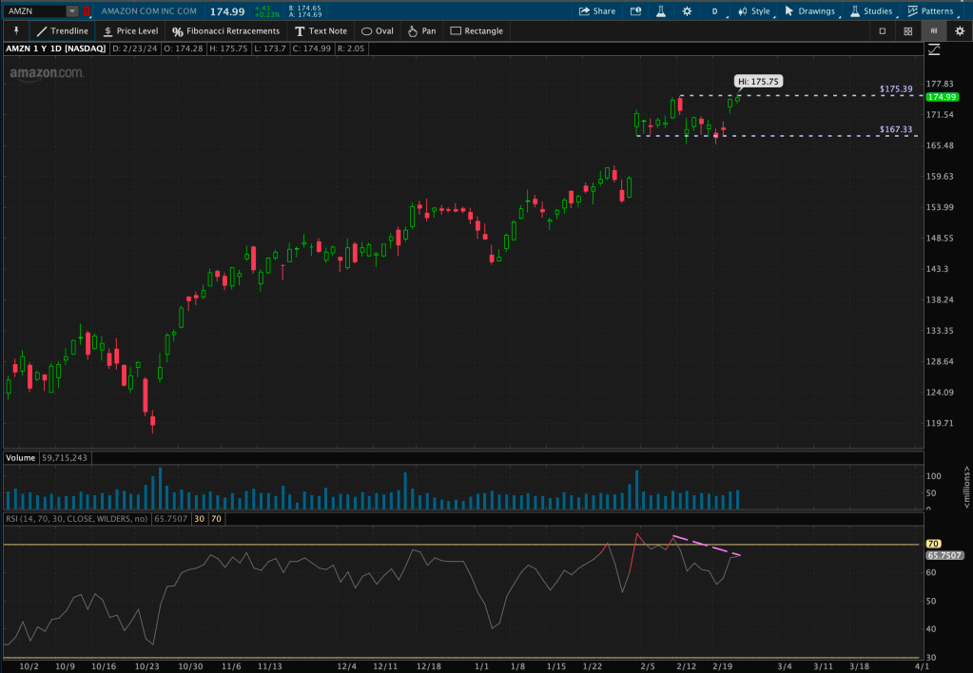Click the red indicator beside the symbol box
The image size is (973, 673).
[x=88, y=11]
